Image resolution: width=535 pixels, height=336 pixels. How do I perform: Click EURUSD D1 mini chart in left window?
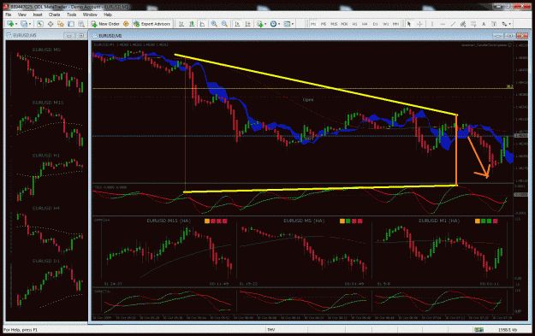point(47,284)
